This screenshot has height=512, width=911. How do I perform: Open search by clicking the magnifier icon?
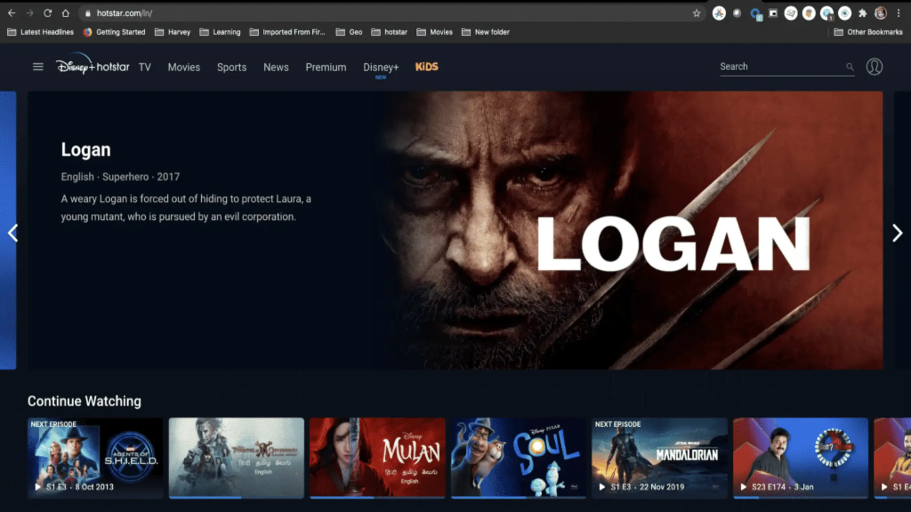(850, 67)
